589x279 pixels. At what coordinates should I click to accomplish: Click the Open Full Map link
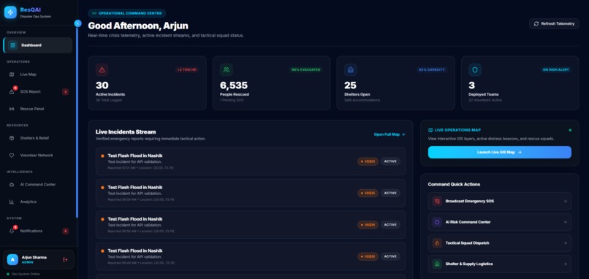(389, 134)
